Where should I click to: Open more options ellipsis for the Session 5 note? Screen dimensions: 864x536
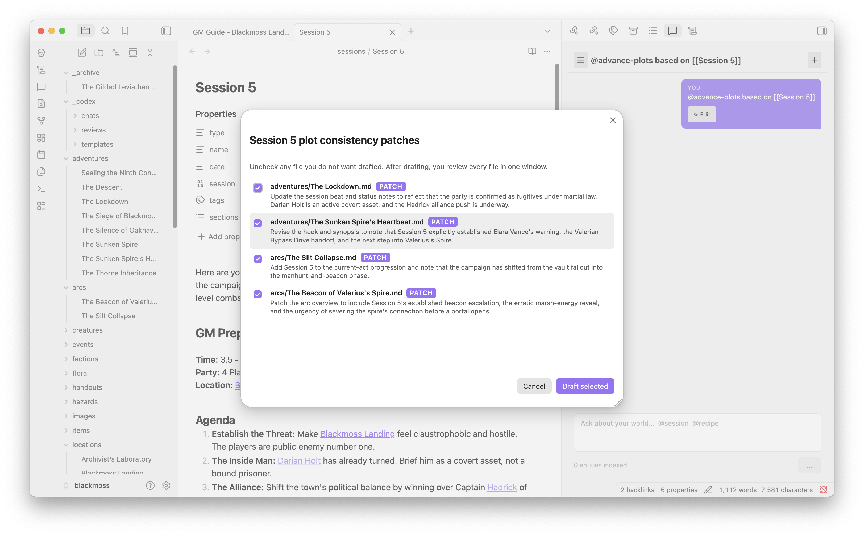(547, 51)
